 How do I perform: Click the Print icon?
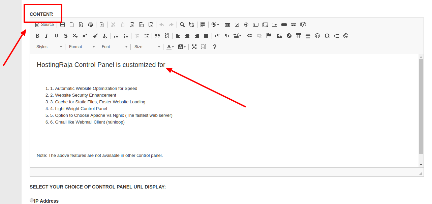click(91, 25)
